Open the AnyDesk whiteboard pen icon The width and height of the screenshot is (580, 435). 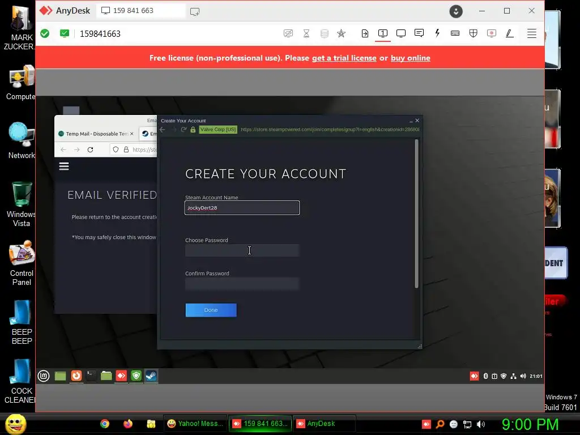pyautogui.click(x=510, y=33)
